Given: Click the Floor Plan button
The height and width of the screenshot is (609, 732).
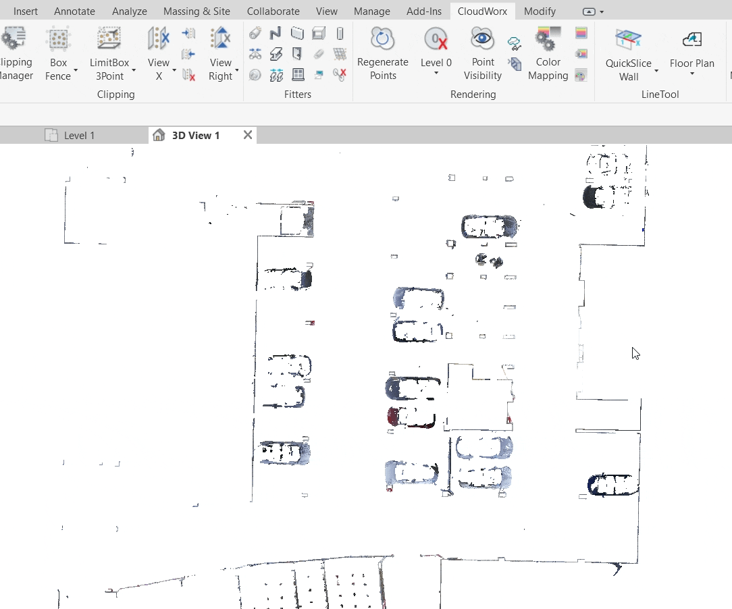Looking at the screenshot, I should click(691, 54).
